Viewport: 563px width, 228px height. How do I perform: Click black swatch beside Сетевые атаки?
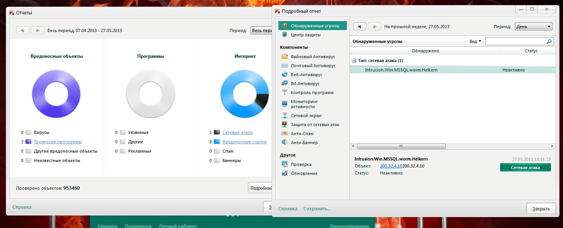click(217, 132)
